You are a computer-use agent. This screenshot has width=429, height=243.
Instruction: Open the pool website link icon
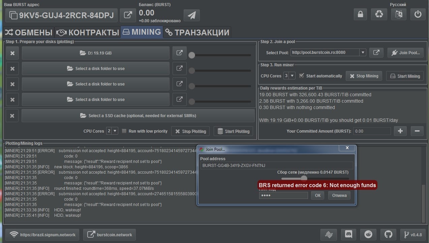[x=376, y=52]
